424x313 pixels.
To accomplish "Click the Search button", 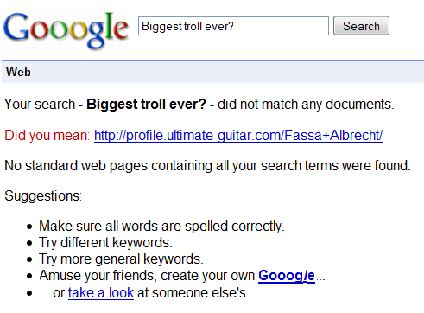I will click(361, 26).
